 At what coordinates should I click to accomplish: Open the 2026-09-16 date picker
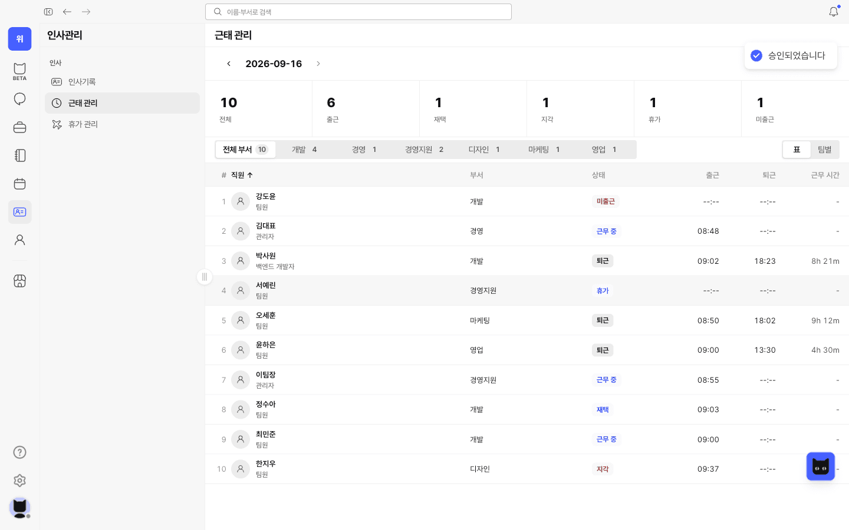click(x=274, y=64)
